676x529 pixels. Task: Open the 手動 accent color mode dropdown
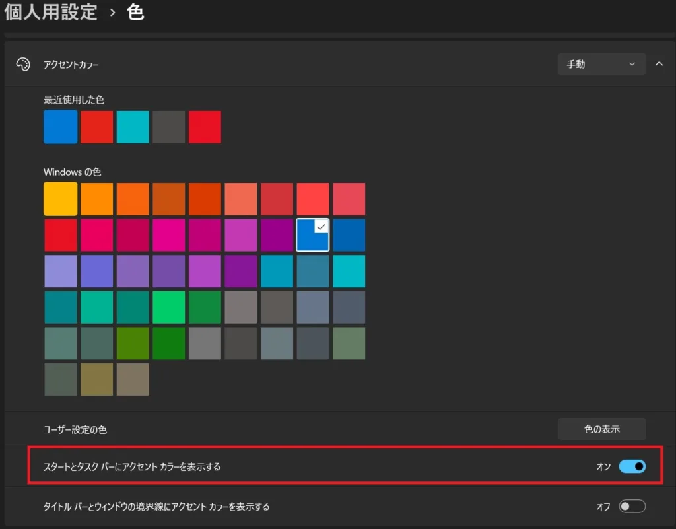click(601, 64)
